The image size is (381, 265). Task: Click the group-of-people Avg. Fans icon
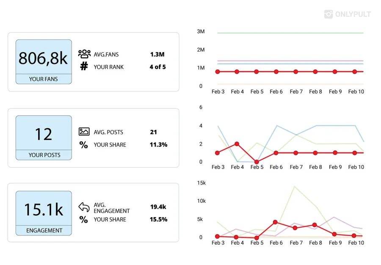84,54
